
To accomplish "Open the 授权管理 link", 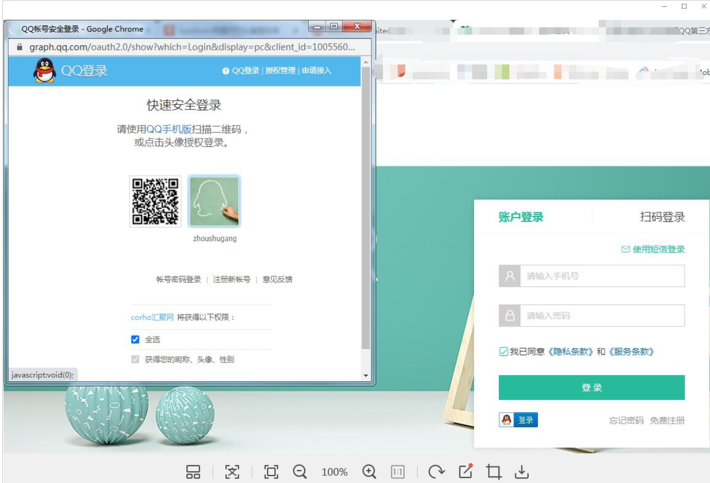I will (x=281, y=71).
